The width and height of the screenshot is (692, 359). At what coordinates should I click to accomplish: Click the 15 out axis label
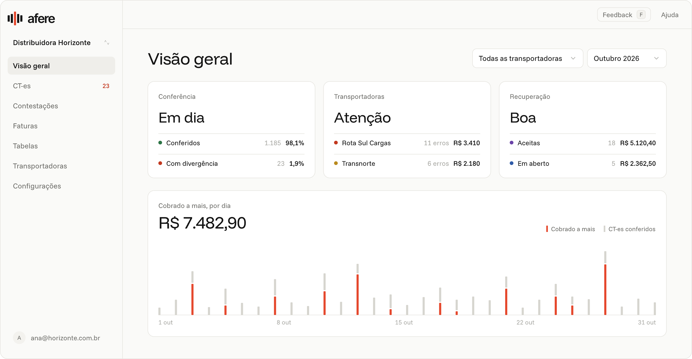(404, 322)
